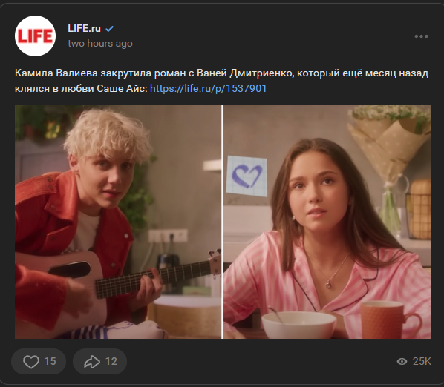This screenshot has height=387, width=444.
Task: Click the orange mug in the right photo
Action: tap(391, 320)
